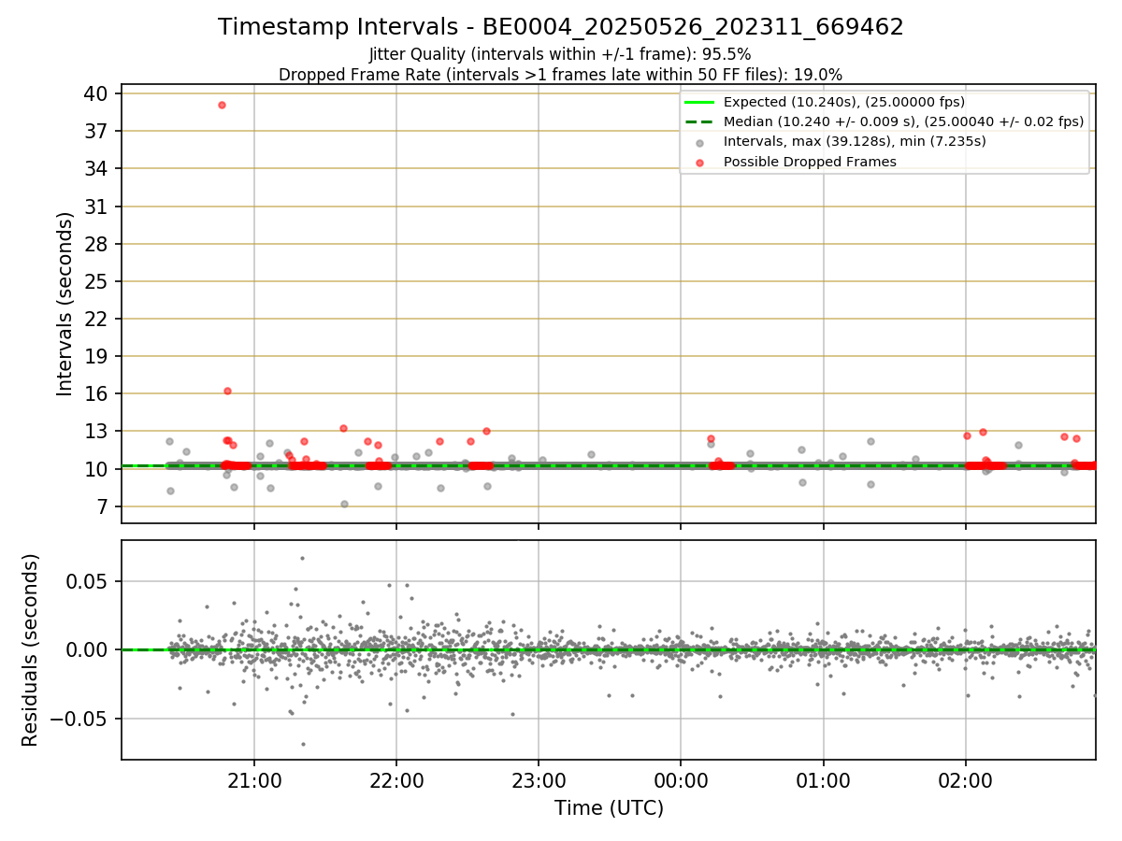Click legend entry 'Possible Dropped Frames'
The height and width of the screenshot is (841, 1122).
tap(810, 162)
